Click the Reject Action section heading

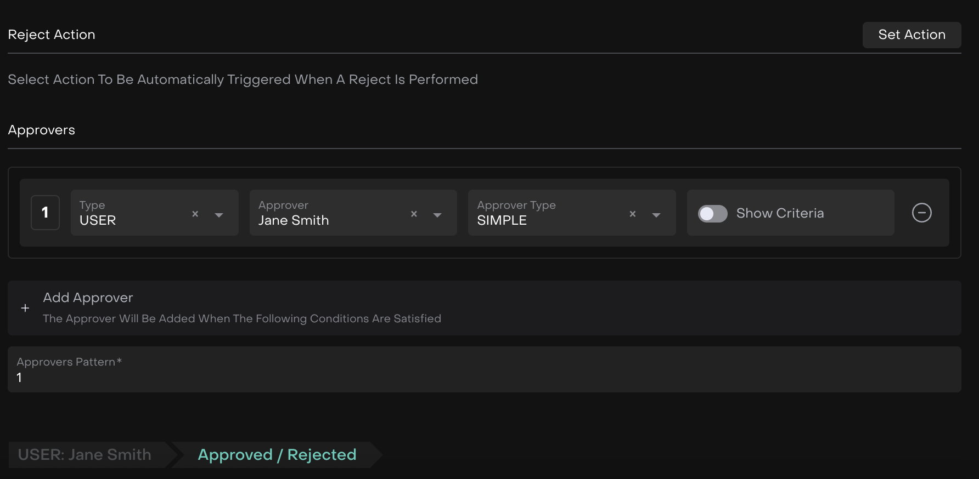coord(52,35)
